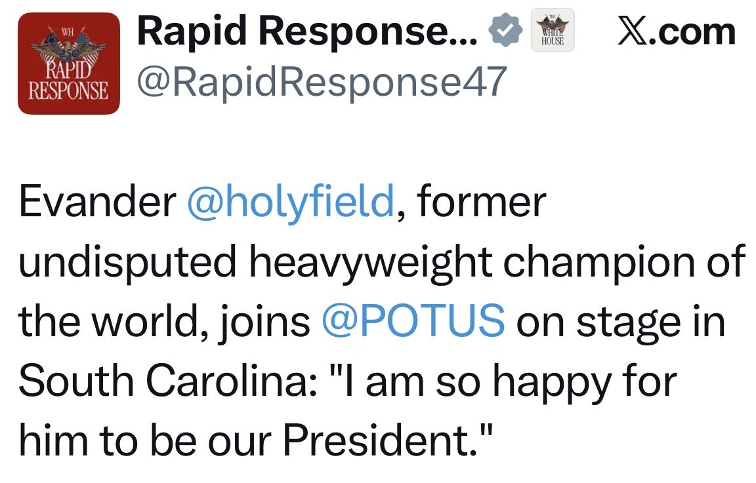Screen dimensions: 756x483
Task: Click the word 'Evander' in the post
Action: (x=97, y=201)
